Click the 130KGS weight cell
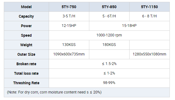Screen dimensions: 175x100 [x=69, y=45]
